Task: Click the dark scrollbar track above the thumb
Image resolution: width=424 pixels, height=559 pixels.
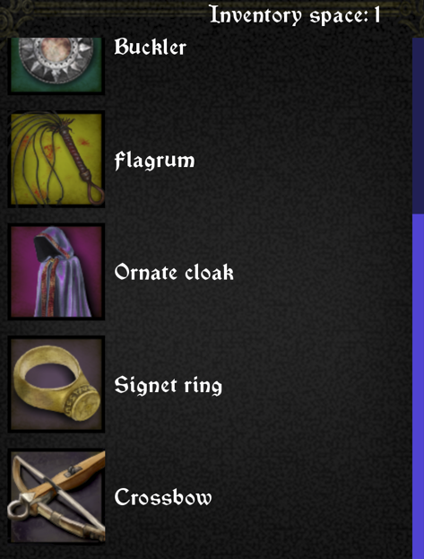Action: click(418, 126)
